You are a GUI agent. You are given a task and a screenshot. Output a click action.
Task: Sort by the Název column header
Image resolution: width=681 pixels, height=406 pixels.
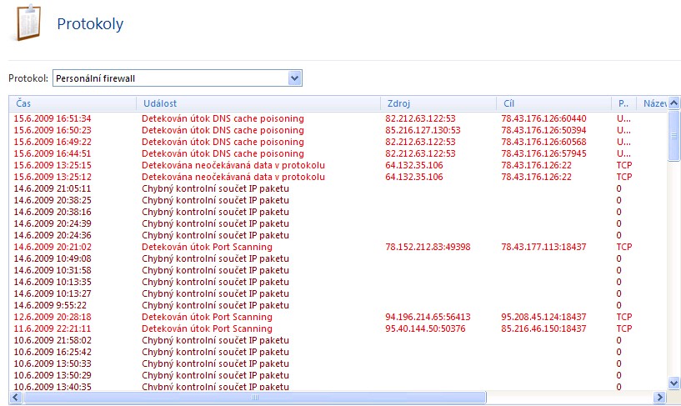coord(653,103)
